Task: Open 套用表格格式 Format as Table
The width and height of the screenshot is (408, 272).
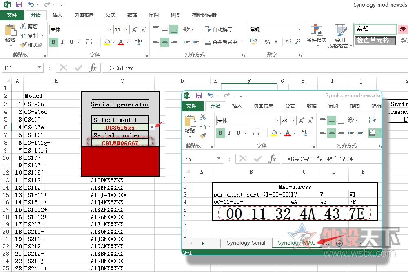Action: 339,36
